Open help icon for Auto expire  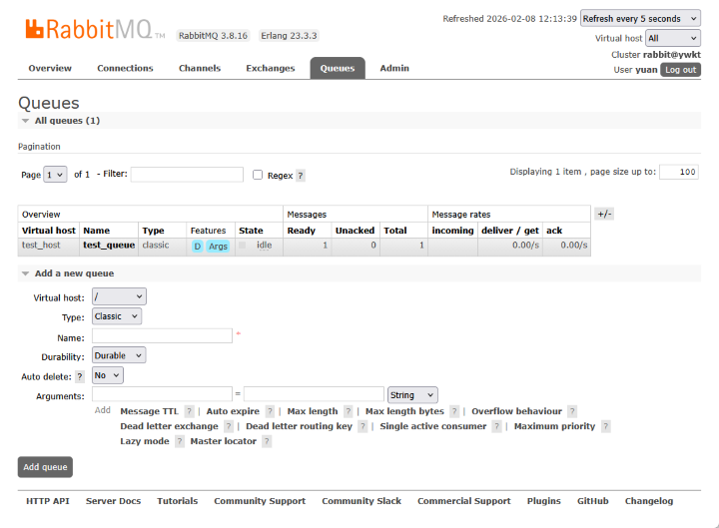270,411
